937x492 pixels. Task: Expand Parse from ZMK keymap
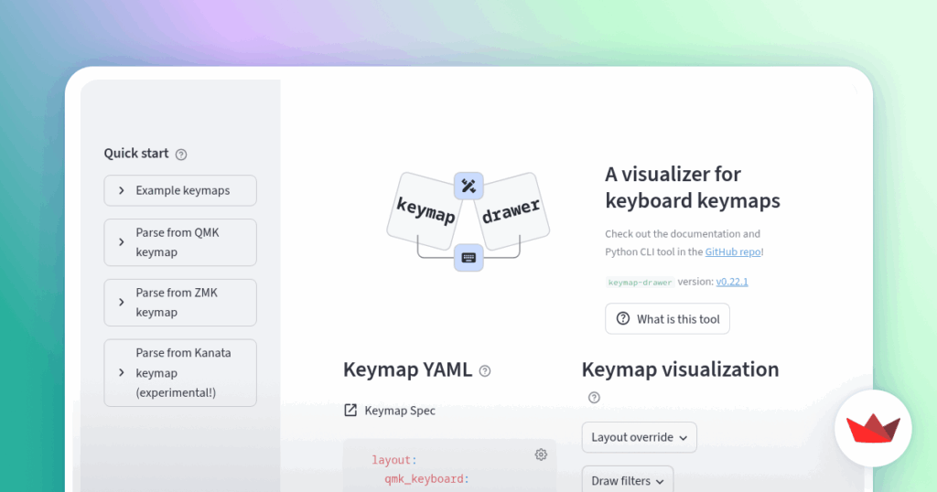[180, 303]
